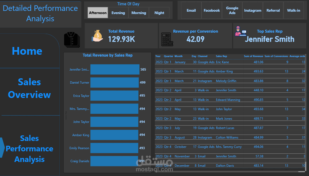The height and width of the screenshot is (176, 309).
Task: Select the Colton Williams table cell
Action: (227, 138)
